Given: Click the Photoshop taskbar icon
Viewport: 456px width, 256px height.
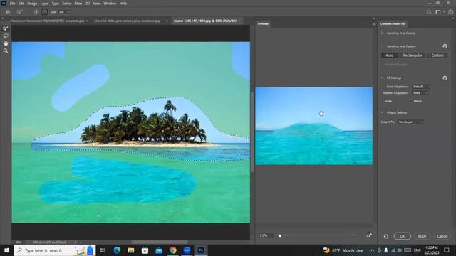Looking at the screenshot, I should pyautogui.click(x=201, y=250).
